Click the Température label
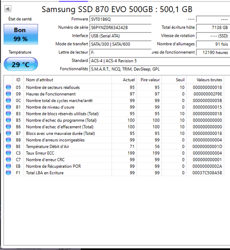Screen dimensions: 230x250 (20, 52)
